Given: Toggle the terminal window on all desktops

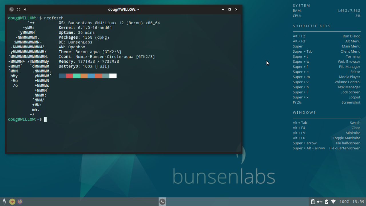Looking at the screenshot, I should [x=18, y=9].
